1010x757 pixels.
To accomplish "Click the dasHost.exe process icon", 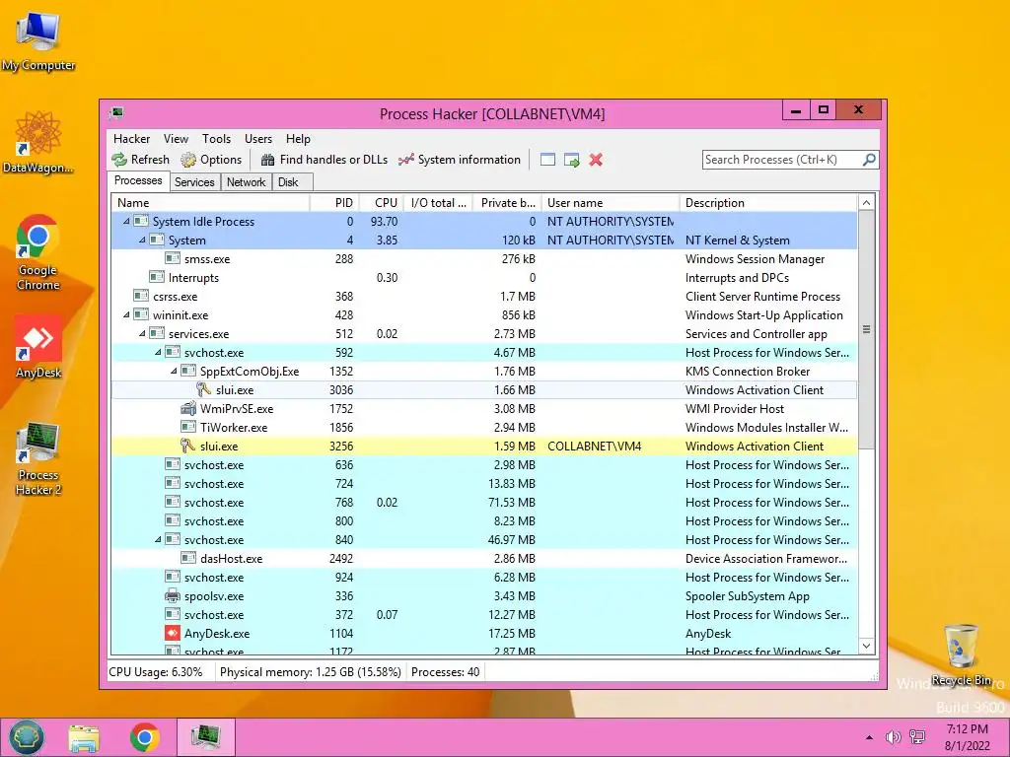I will click(188, 558).
